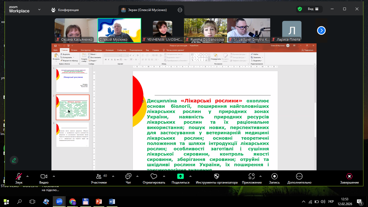
Task: Open the Приложения apps icon
Action: (x=252, y=177)
